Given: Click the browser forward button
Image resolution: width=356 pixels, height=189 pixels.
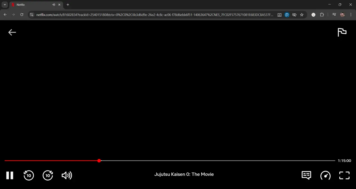Looking at the screenshot, I should point(13,15).
